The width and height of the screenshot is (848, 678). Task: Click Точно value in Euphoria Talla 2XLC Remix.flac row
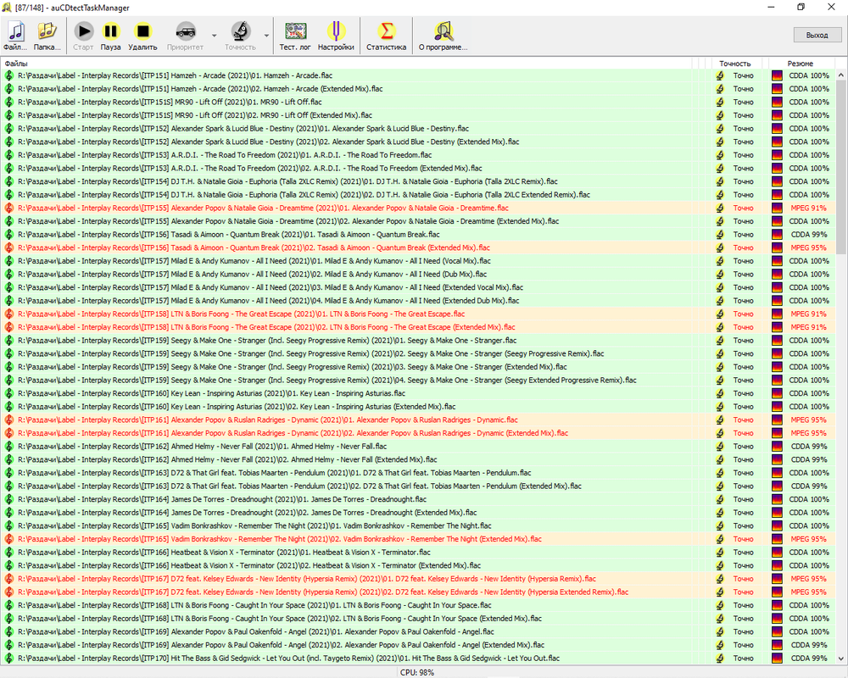pos(744,181)
